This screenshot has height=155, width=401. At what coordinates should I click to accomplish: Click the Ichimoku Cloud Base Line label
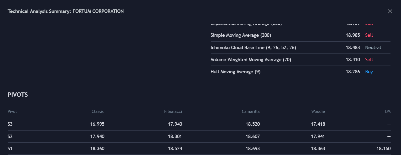[x=253, y=48]
